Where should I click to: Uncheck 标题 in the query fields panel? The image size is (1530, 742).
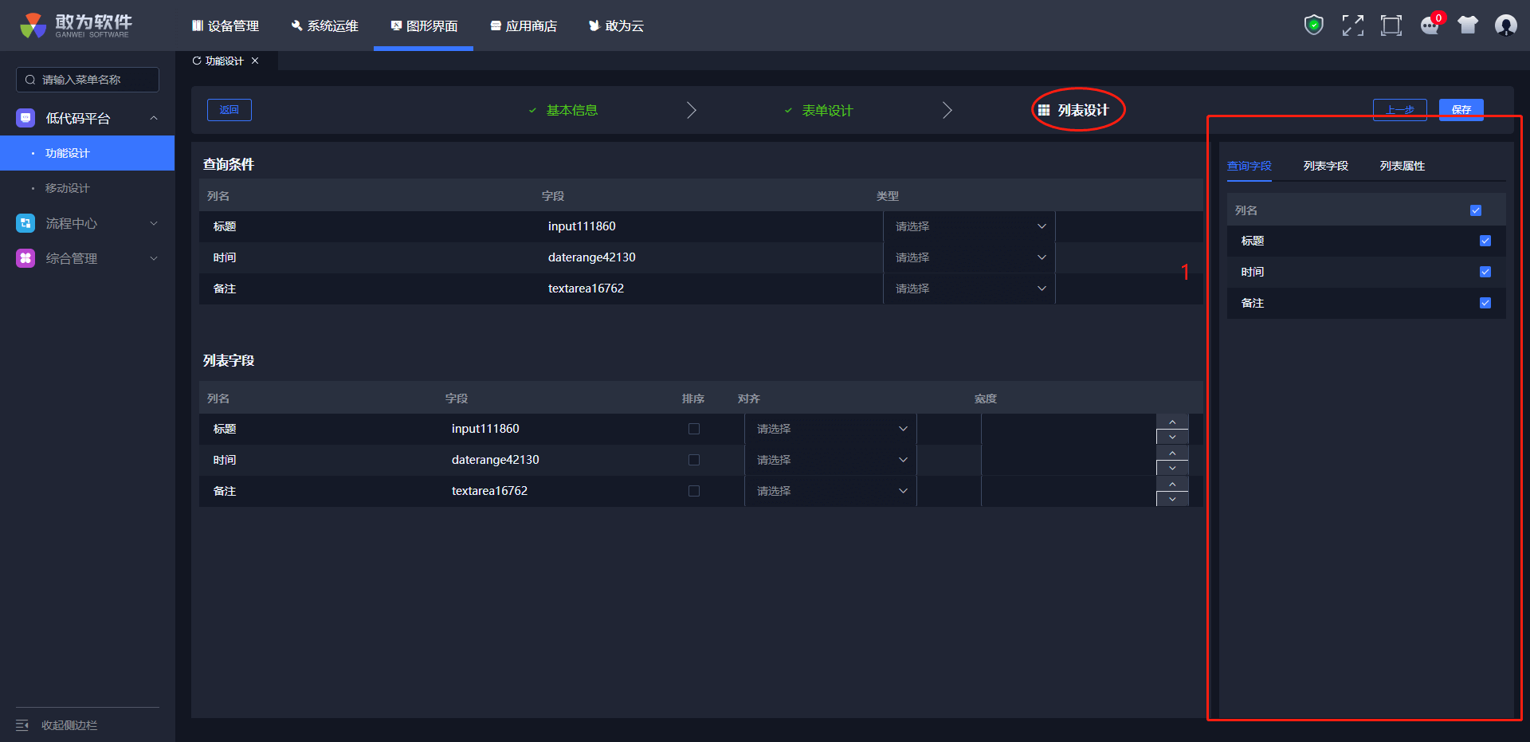[1485, 241]
